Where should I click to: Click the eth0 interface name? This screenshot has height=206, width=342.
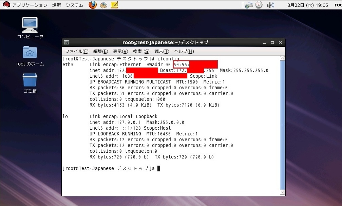tap(68, 64)
